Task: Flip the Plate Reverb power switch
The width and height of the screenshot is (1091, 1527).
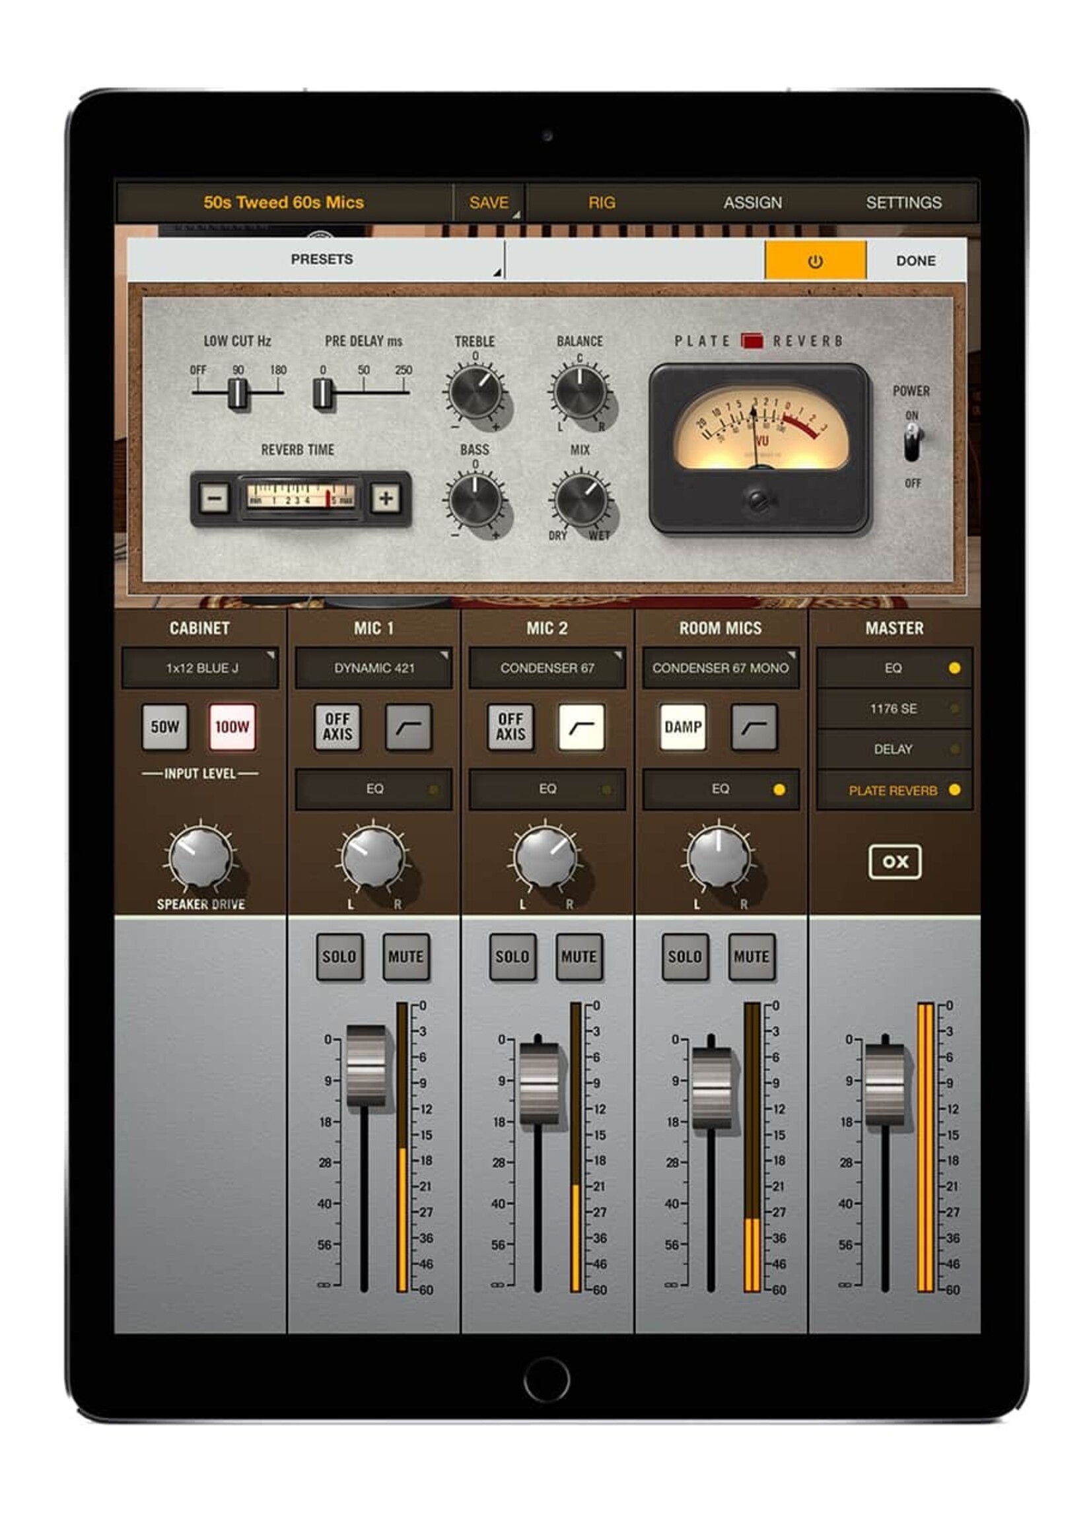Action: tap(911, 443)
